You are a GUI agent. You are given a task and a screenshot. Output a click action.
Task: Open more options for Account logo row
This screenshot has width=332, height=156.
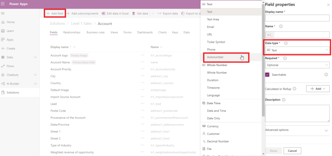coord(142,55)
